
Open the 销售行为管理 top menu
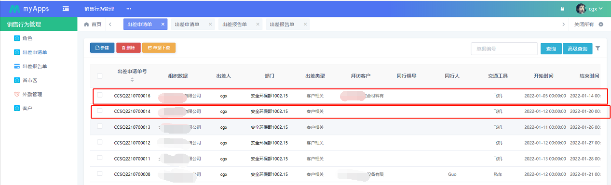[99, 9]
